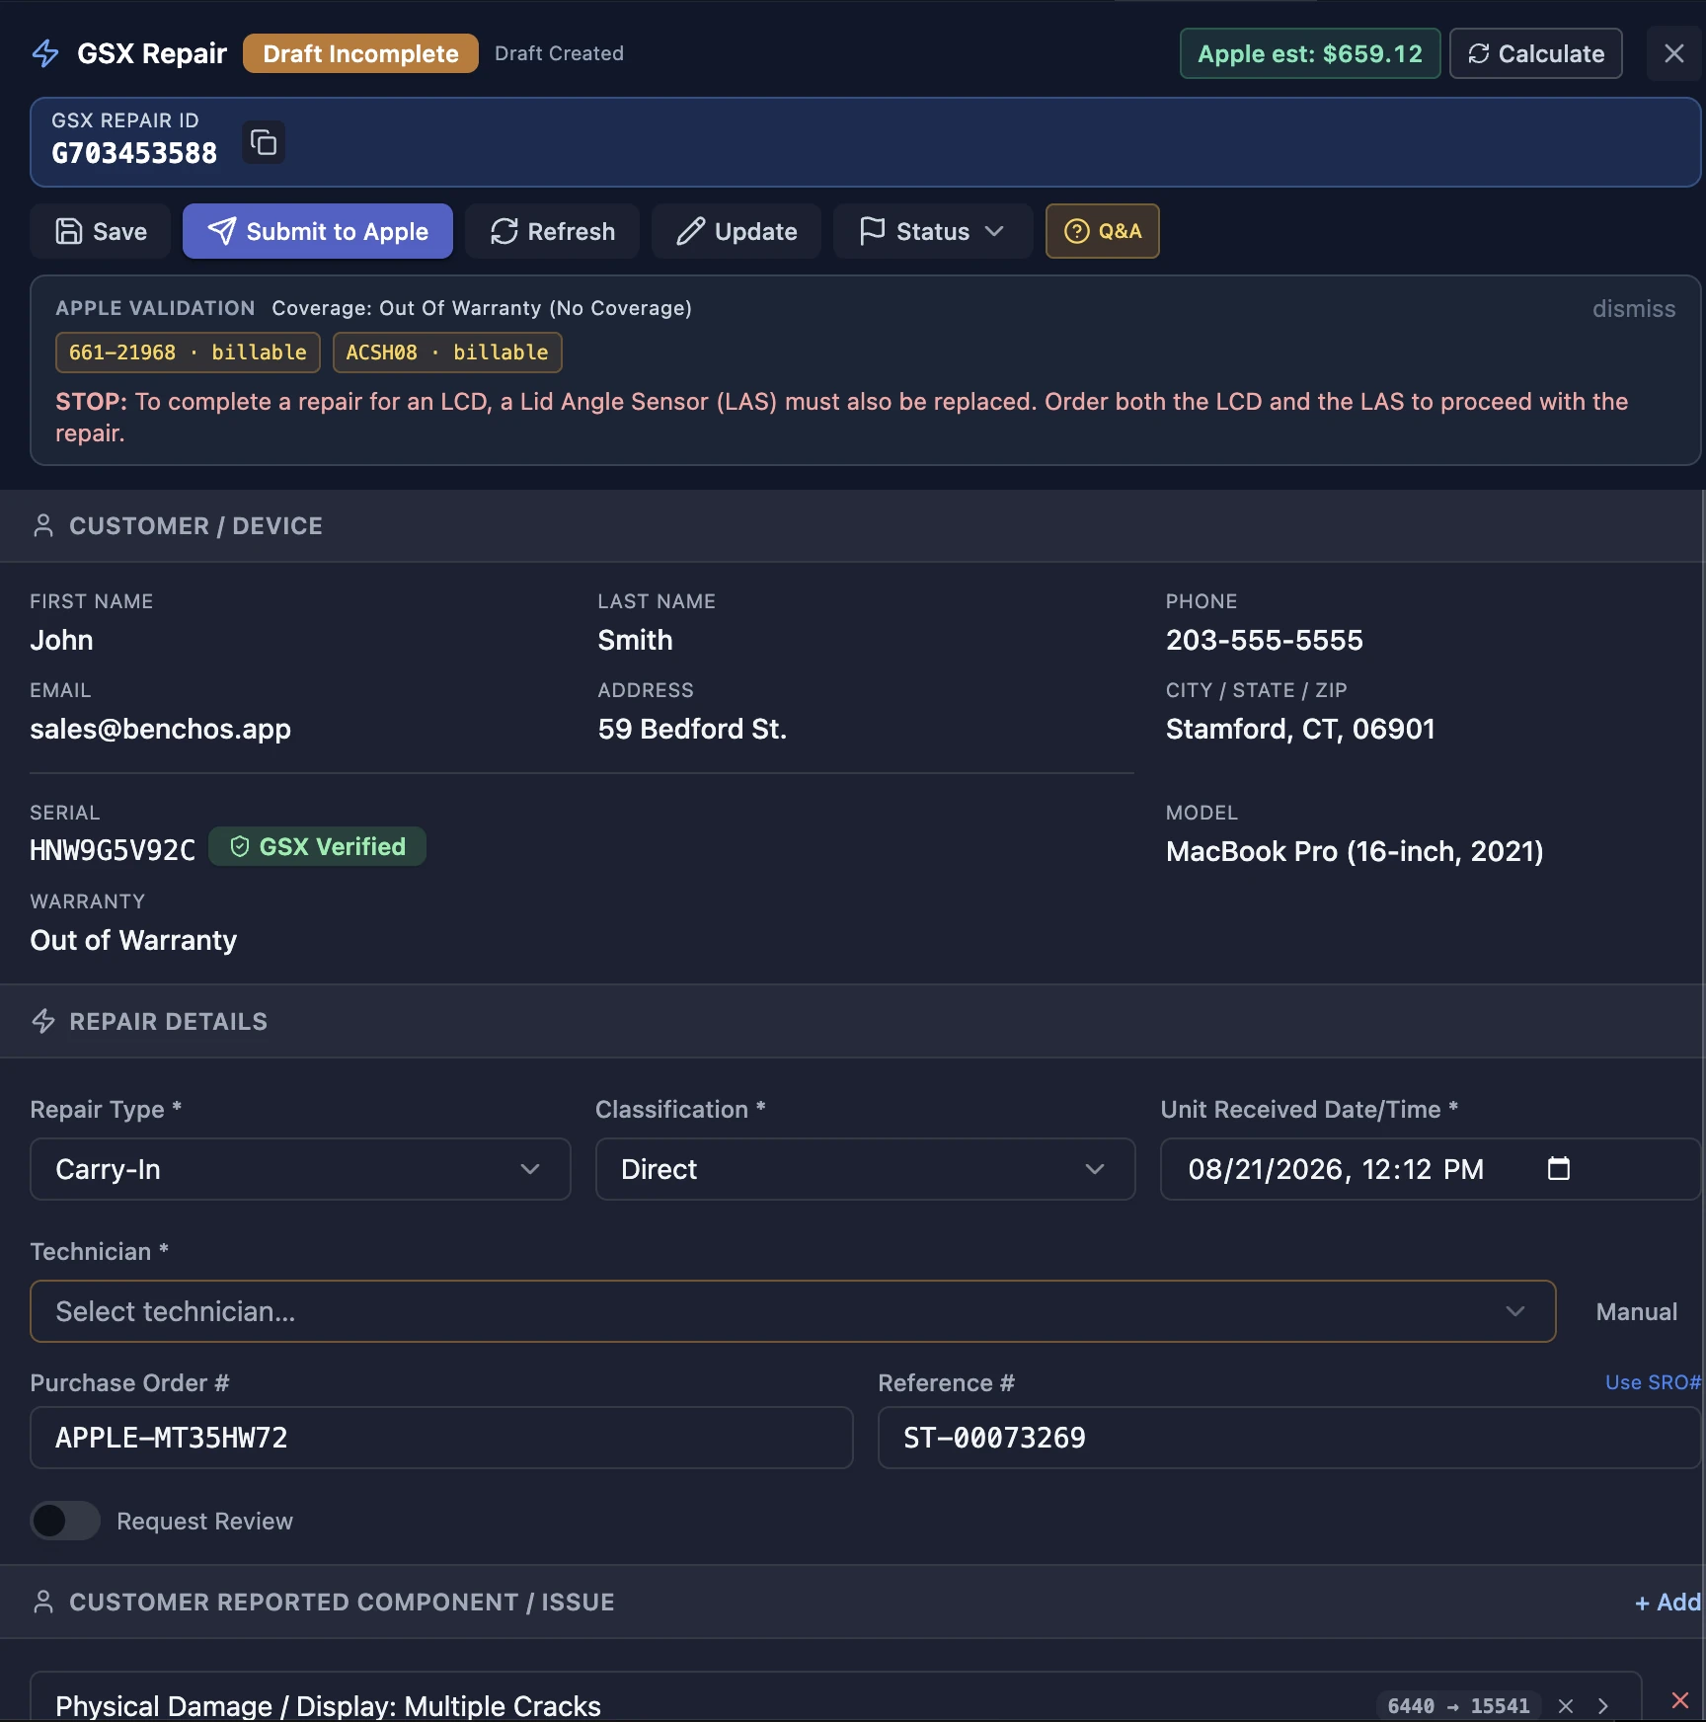Screen dimensions: 1706x1722
Task: Click the Draft Incomplete status badge
Action: (360, 53)
